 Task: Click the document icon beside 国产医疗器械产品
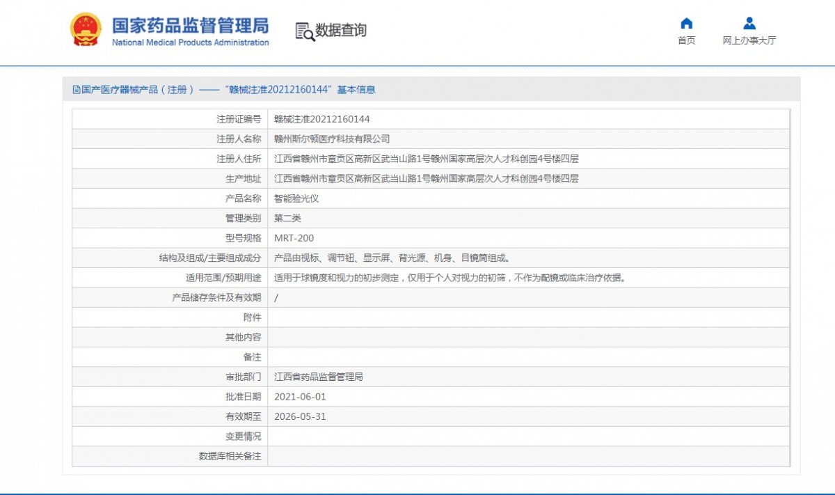pos(77,90)
